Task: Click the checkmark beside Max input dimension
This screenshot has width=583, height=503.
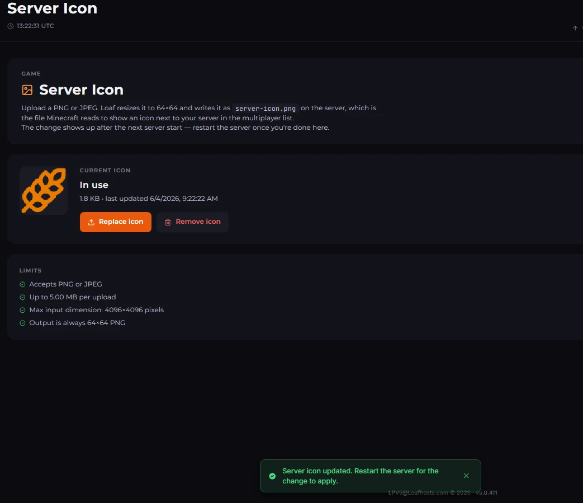Action: [22, 311]
